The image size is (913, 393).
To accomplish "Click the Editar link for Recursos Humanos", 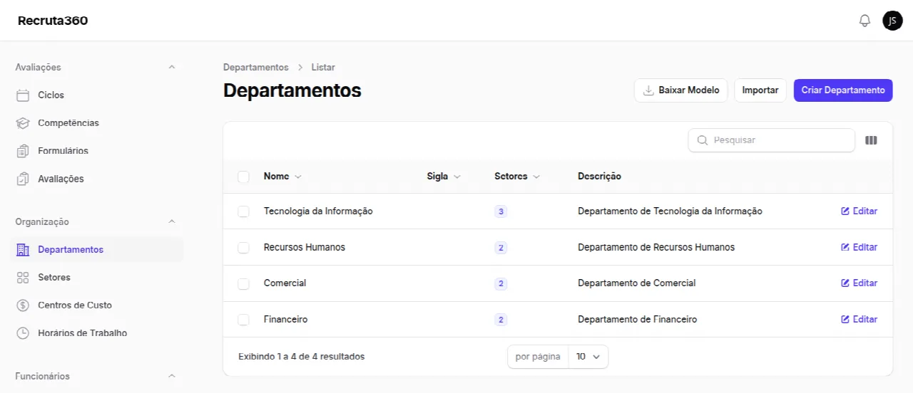I will click(x=860, y=247).
